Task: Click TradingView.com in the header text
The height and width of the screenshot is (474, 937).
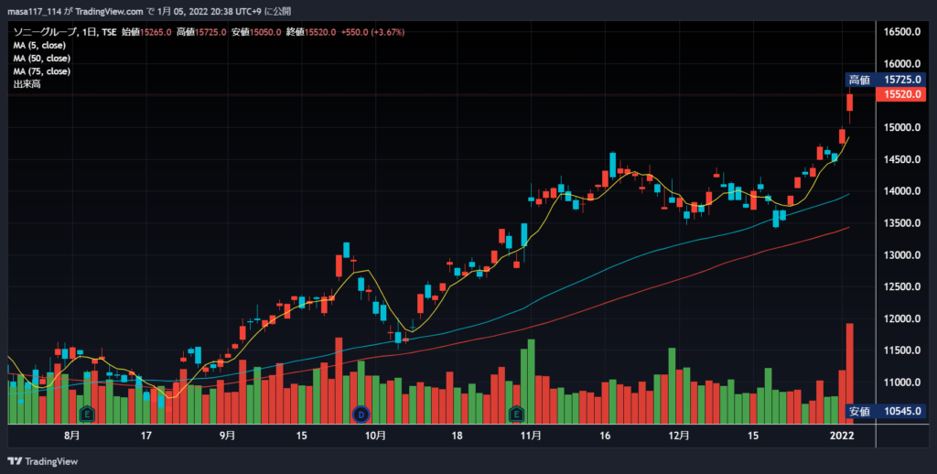Action: click(110, 11)
